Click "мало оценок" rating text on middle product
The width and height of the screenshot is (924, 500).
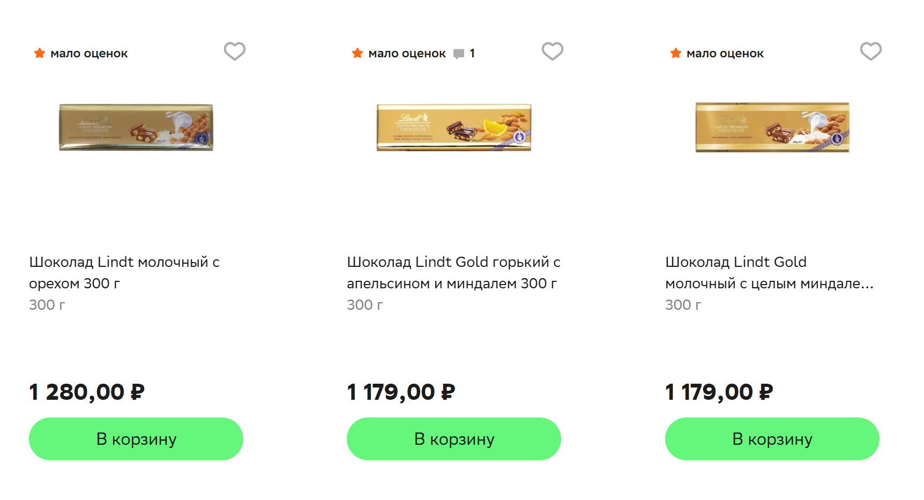407,54
